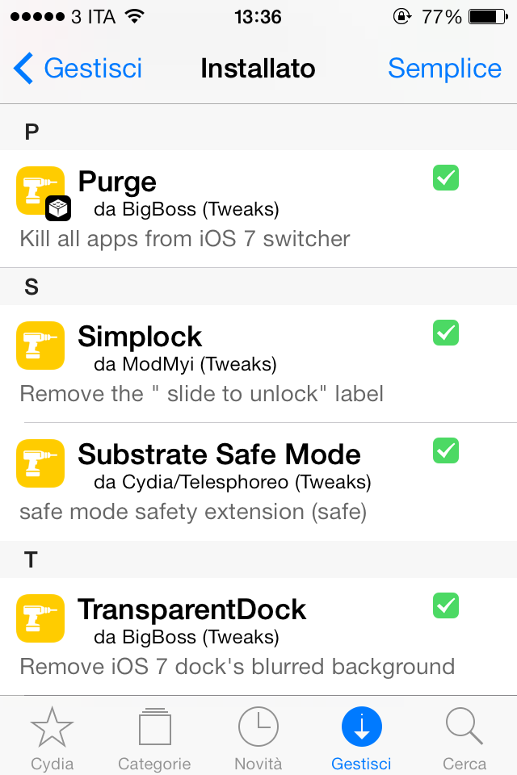Tap the Simplock package drill icon
Image resolution: width=517 pixels, height=775 pixels.
[40, 346]
